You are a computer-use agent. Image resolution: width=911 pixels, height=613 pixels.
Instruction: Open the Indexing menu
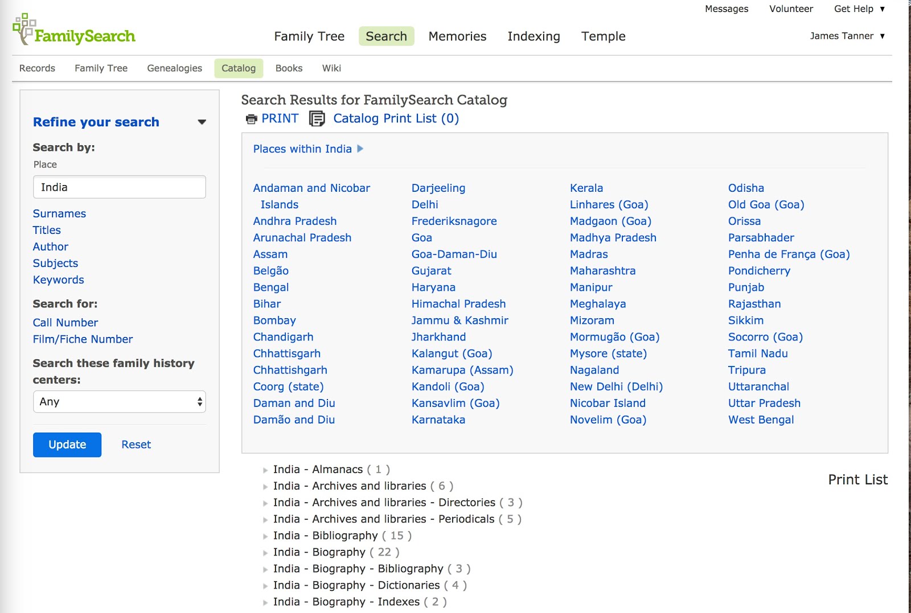(x=534, y=36)
